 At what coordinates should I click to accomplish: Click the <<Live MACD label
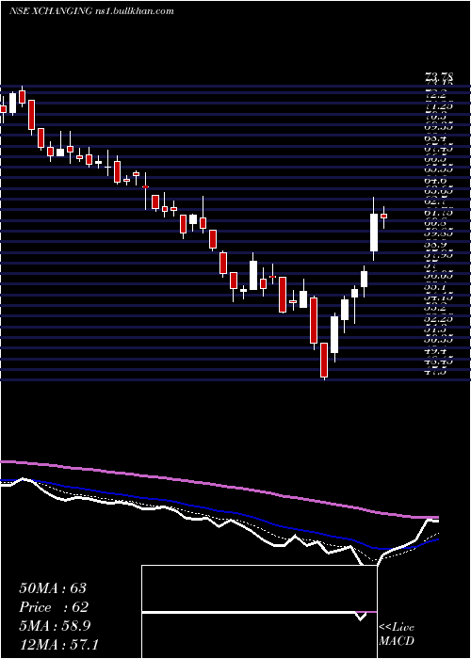tap(397, 634)
